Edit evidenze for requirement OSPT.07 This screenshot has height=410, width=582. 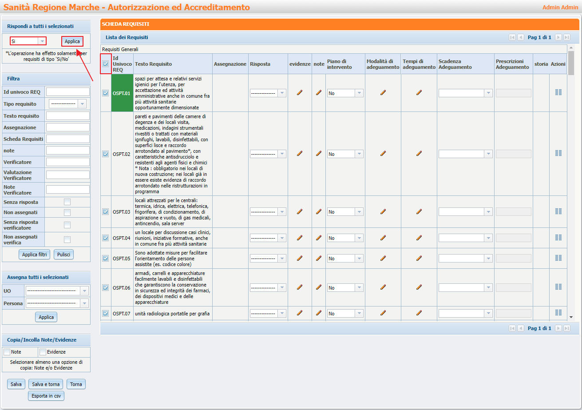click(300, 313)
